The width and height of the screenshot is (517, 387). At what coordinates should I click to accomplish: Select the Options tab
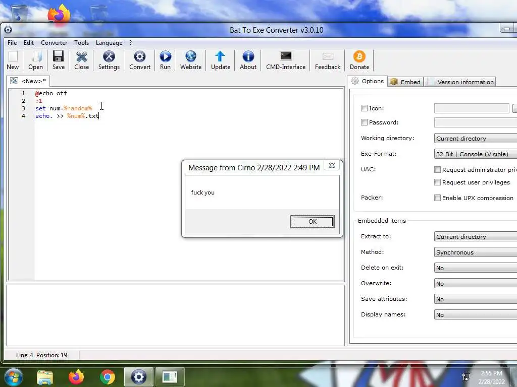point(368,81)
